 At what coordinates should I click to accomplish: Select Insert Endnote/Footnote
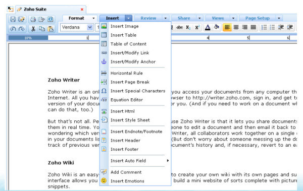point(135,132)
